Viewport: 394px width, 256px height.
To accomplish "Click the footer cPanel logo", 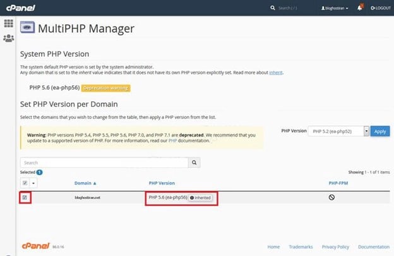I will [35, 246].
